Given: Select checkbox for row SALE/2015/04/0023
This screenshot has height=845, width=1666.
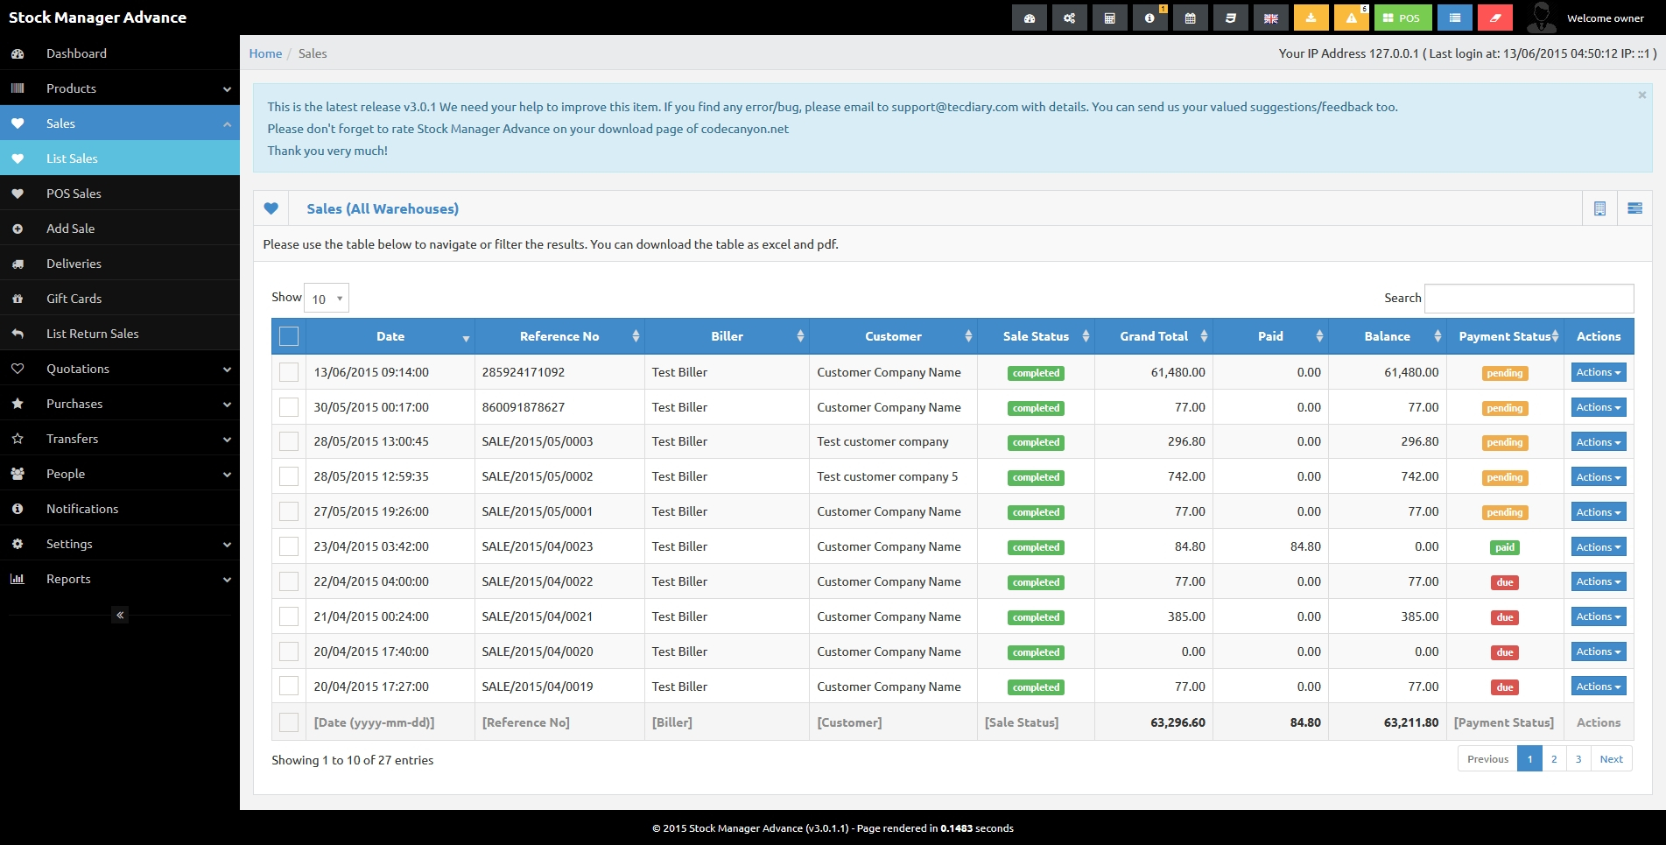Looking at the screenshot, I should [289, 546].
